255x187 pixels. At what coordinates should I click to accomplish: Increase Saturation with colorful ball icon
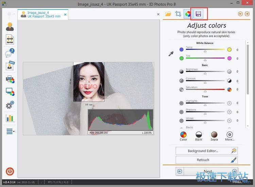[x=230, y=90]
